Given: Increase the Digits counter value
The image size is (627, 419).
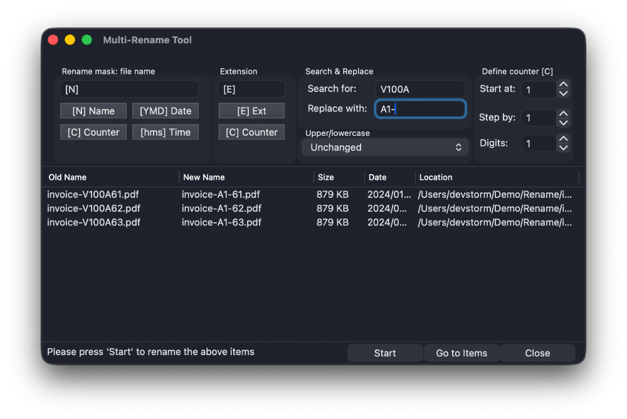Looking at the screenshot, I should point(562,140).
